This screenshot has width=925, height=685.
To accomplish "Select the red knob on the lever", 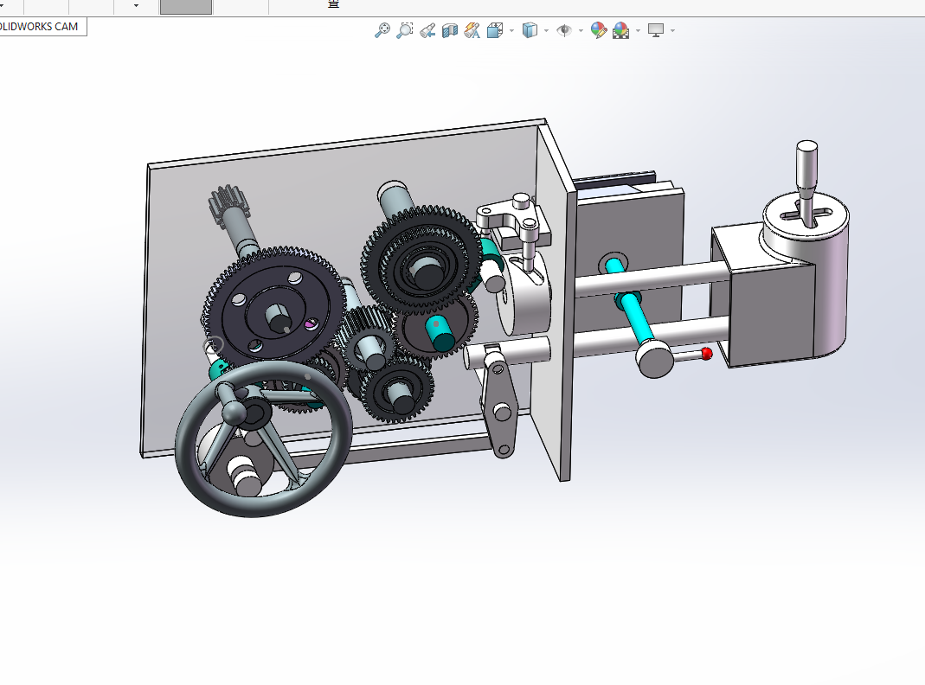I will (707, 354).
